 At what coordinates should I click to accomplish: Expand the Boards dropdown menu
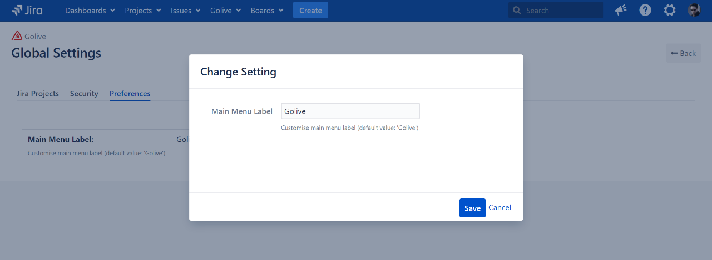[x=267, y=11]
